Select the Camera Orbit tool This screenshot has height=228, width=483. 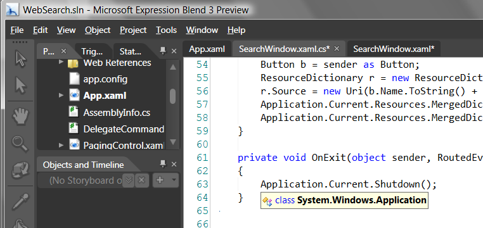click(20, 170)
